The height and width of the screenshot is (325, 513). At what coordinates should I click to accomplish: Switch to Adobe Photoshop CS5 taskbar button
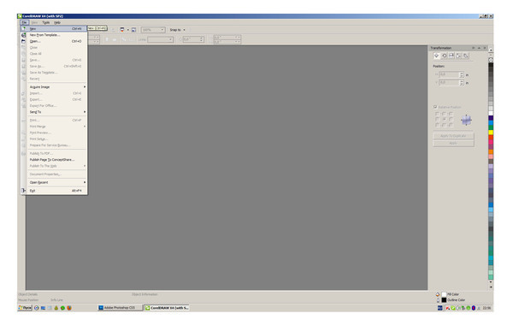pyautogui.click(x=120, y=308)
